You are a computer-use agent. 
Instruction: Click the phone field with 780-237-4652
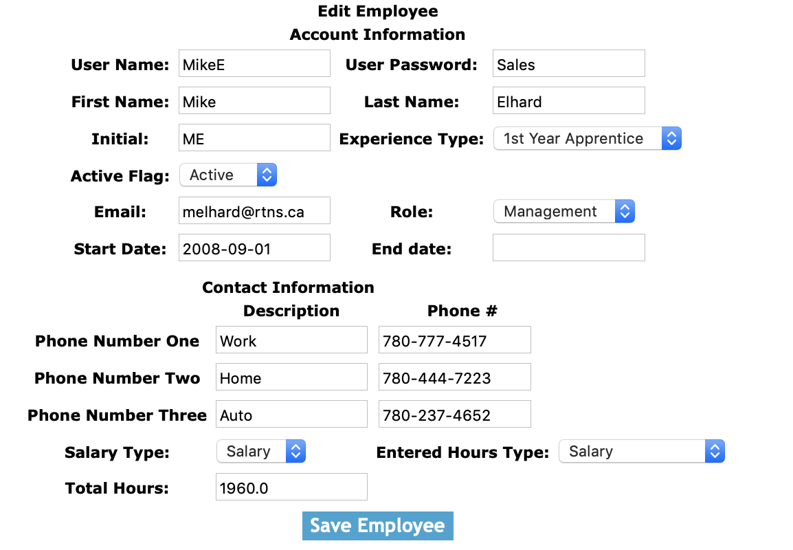point(454,415)
